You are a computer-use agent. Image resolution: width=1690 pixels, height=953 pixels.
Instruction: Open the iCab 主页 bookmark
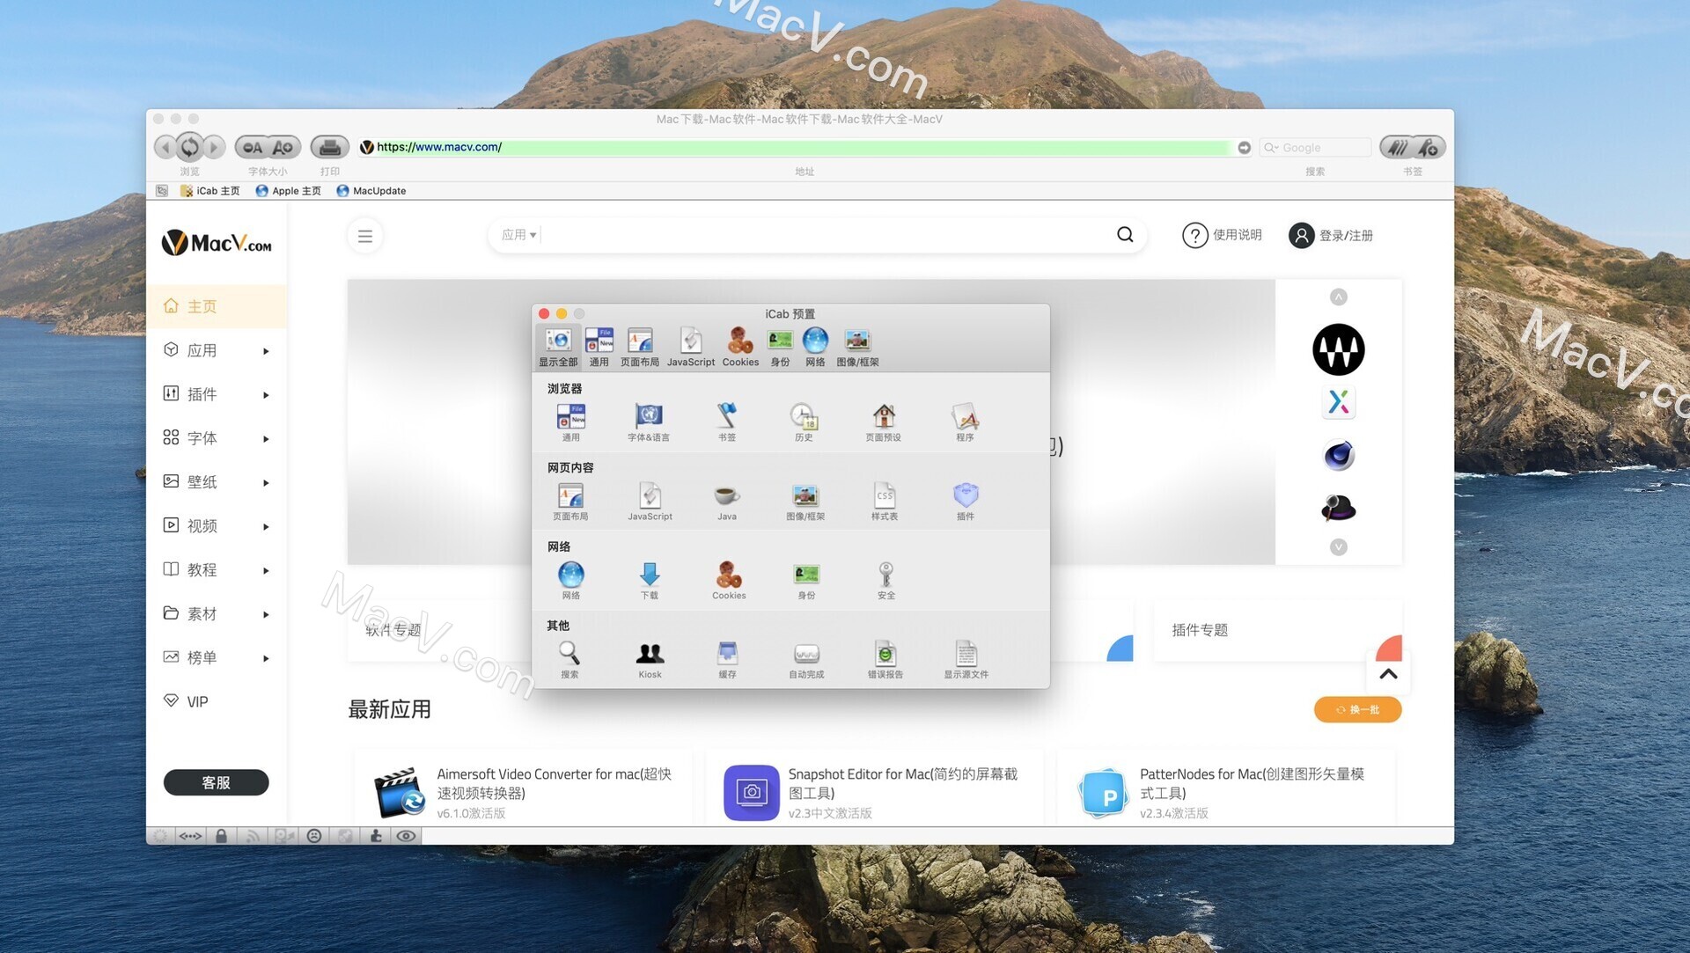[210, 190]
